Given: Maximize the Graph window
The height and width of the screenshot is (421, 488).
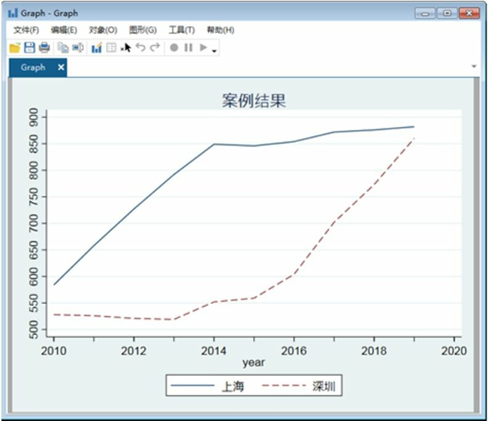Looking at the screenshot, I should coord(447,14).
